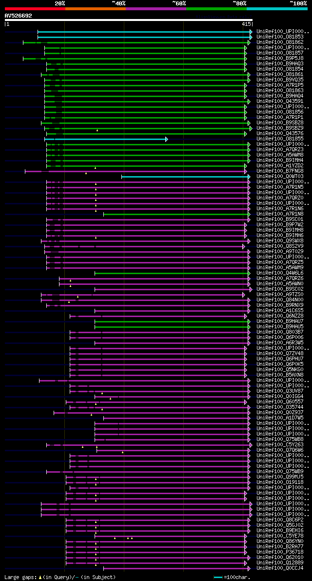Select hit label UniRef100_Q4W6L6
The height and width of the screenshot is (581, 312).
click(280, 274)
